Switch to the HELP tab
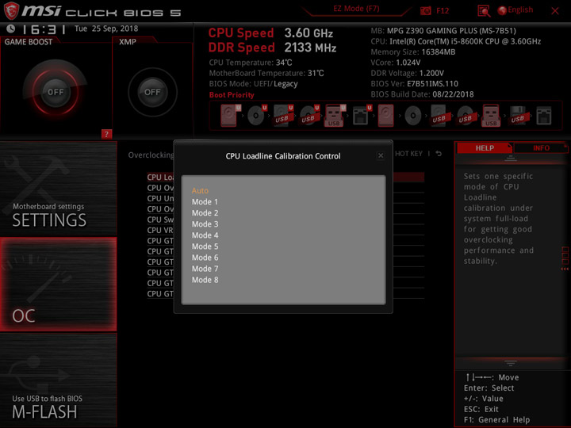The width and height of the screenshot is (571, 428). click(485, 147)
